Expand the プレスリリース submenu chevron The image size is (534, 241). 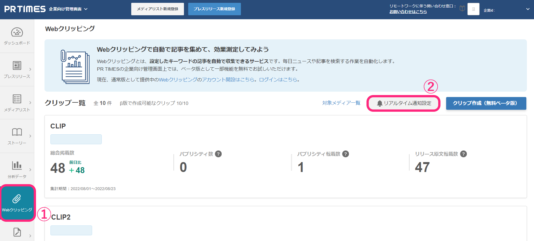click(30, 69)
